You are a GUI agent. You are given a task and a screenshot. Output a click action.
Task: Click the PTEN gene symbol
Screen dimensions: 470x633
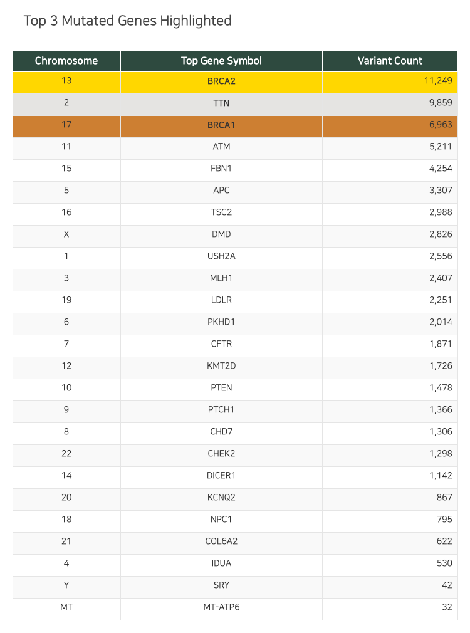click(221, 387)
